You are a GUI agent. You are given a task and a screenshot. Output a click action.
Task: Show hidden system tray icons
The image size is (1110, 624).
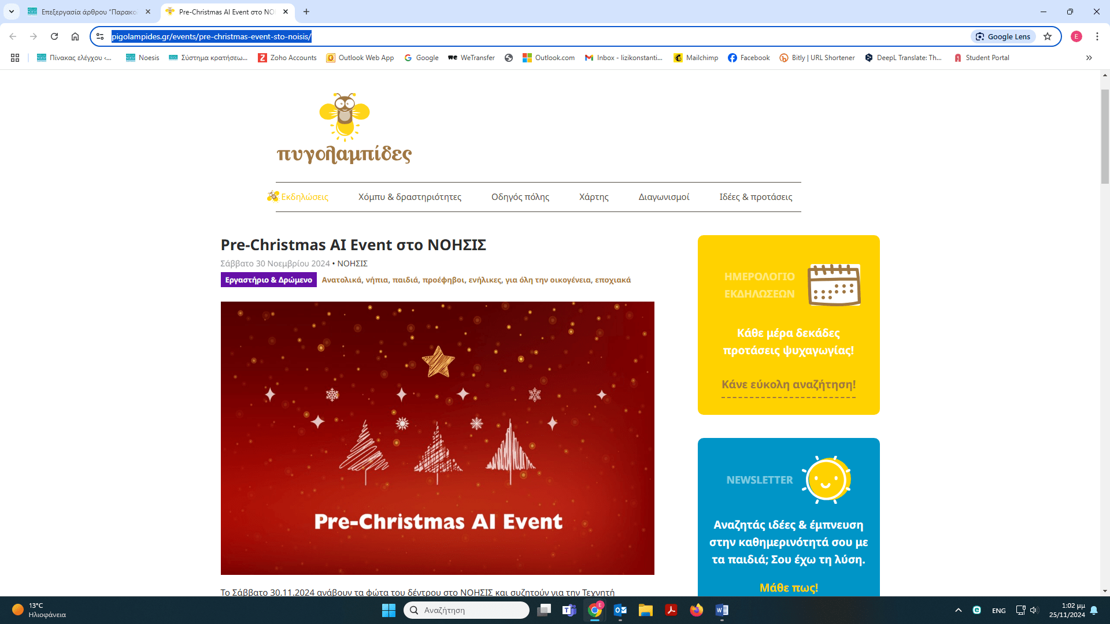[958, 610]
